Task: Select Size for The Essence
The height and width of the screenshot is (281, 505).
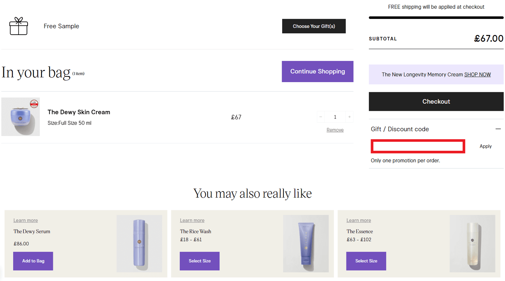Action: click(x=366, y=261)
